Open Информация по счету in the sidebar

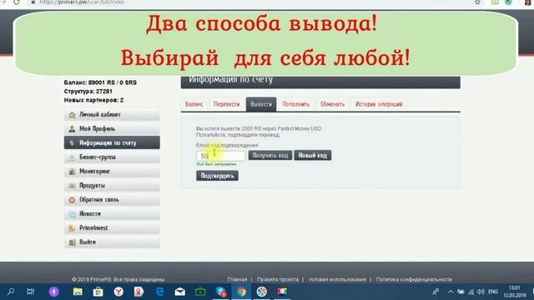(x=112, y=142)
